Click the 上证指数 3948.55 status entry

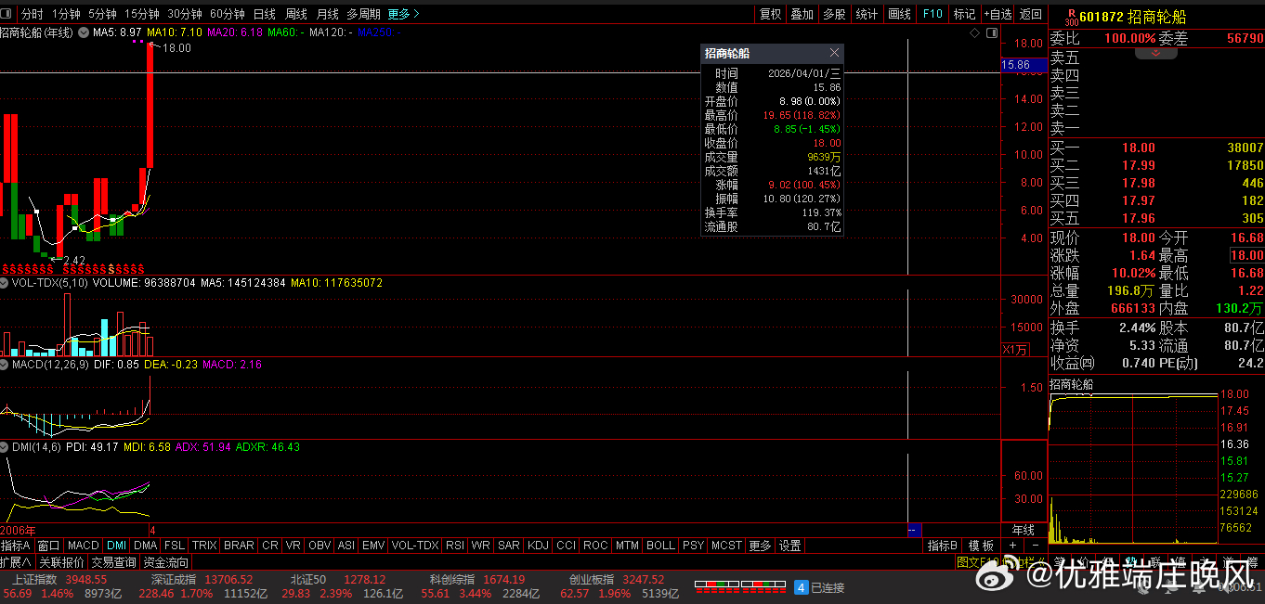click(x=59, y=579)
